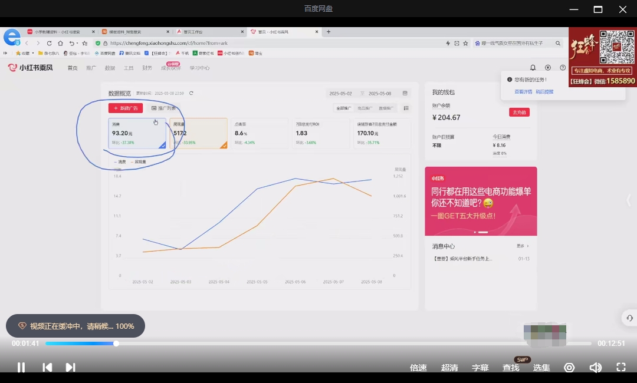Open the 推广列表 button
637x383 pixels.
pos(163,108)
